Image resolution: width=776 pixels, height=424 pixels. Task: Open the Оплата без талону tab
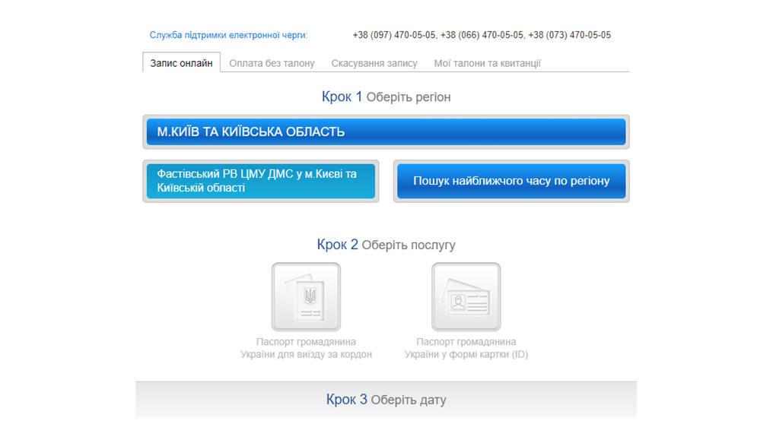(272, 63)
